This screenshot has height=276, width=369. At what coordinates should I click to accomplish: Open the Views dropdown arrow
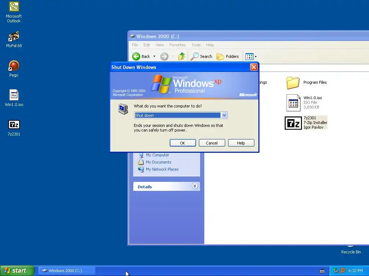[x=255, y=56]
